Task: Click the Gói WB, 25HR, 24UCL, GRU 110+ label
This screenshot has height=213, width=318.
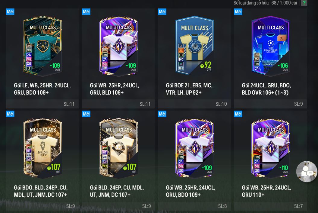Action: [x=266, y=191]
